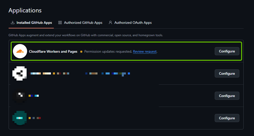Open the Review request link
The height and width of the screenshot is (136, 254).
click(x=145, y=51)
